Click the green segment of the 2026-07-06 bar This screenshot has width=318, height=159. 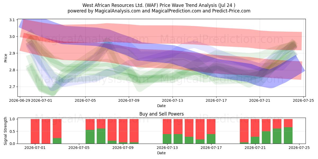(x=90, y=137)
